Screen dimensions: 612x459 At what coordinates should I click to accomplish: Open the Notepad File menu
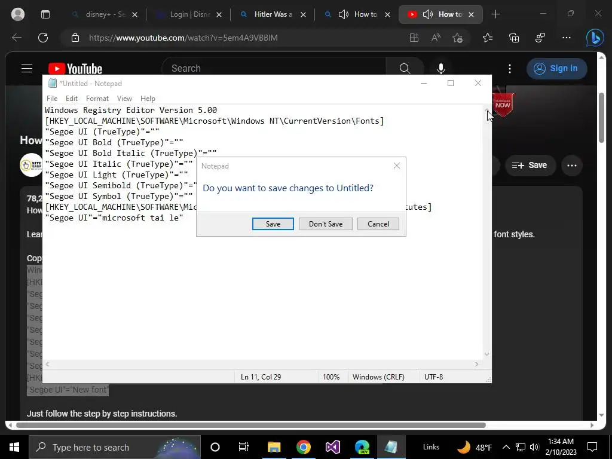(x=52, y=99)
